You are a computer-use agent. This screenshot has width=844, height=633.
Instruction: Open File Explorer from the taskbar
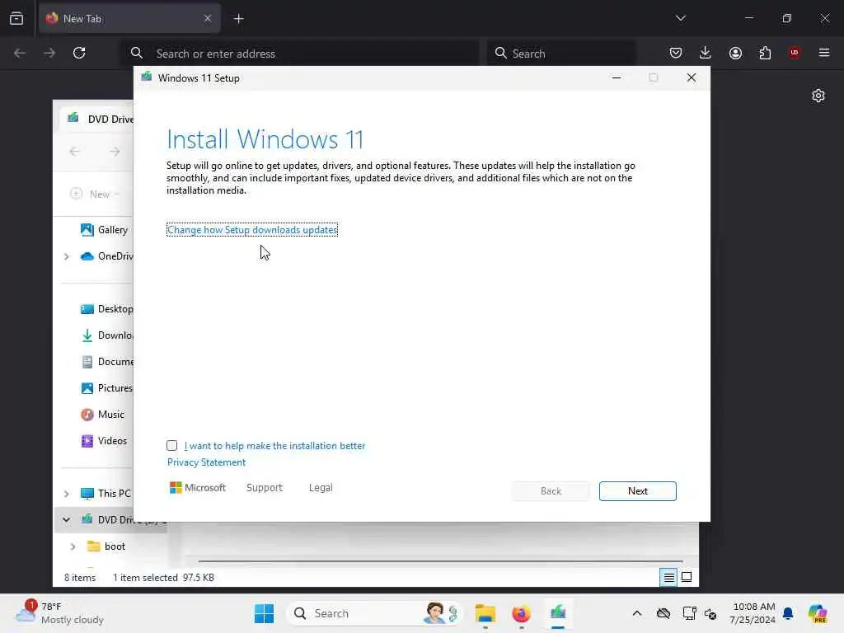point(485,613)
